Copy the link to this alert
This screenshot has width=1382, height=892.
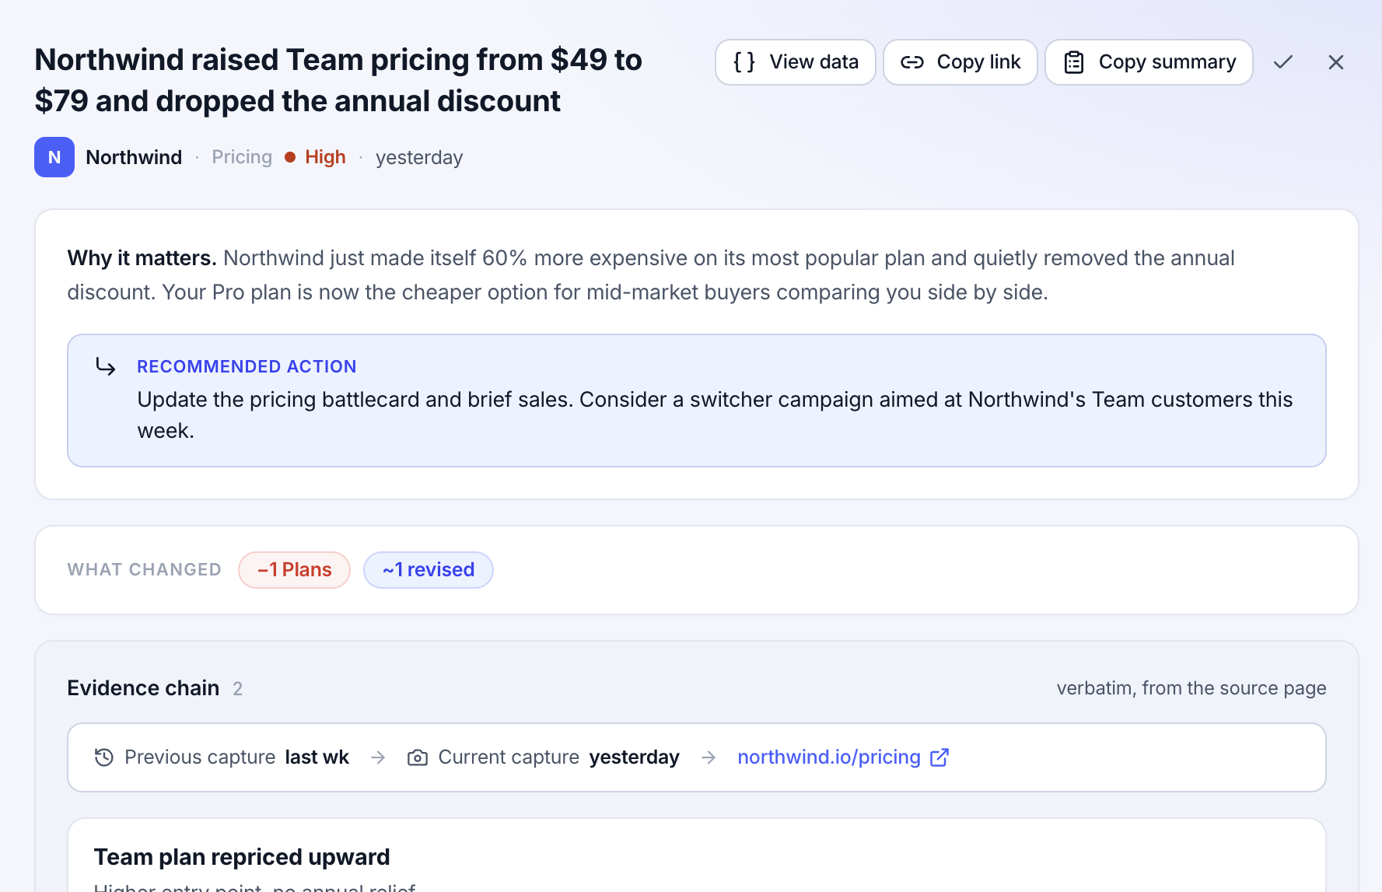[960, 62]
